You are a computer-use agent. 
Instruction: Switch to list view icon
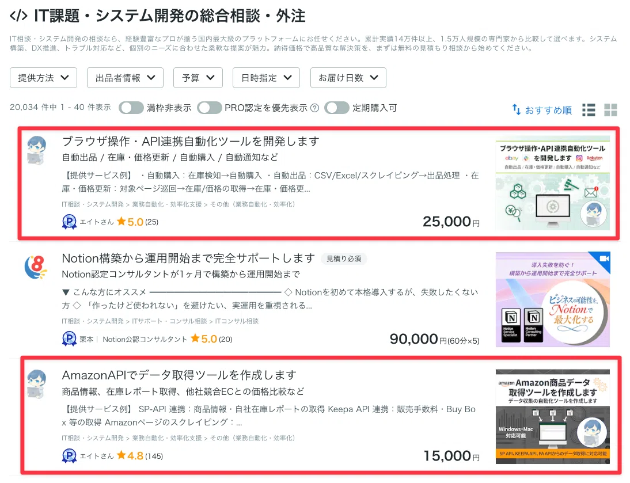[x=589, y=109]
